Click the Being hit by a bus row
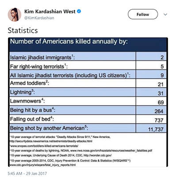This screenshot has height=177, width=176. 88,110
